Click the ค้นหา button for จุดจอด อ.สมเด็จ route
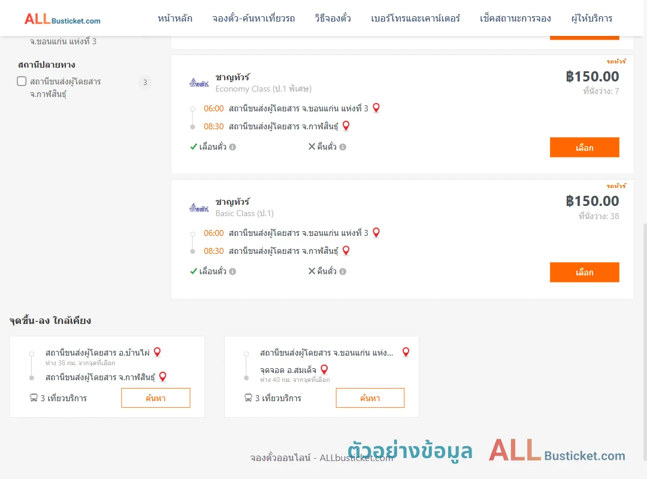 370,398
